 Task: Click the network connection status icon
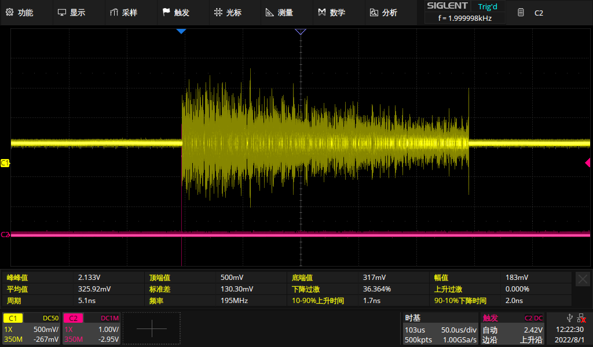coord(581,317)
